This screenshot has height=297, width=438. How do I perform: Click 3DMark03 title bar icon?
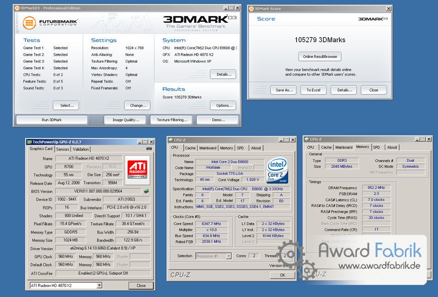tap(17, 8)
